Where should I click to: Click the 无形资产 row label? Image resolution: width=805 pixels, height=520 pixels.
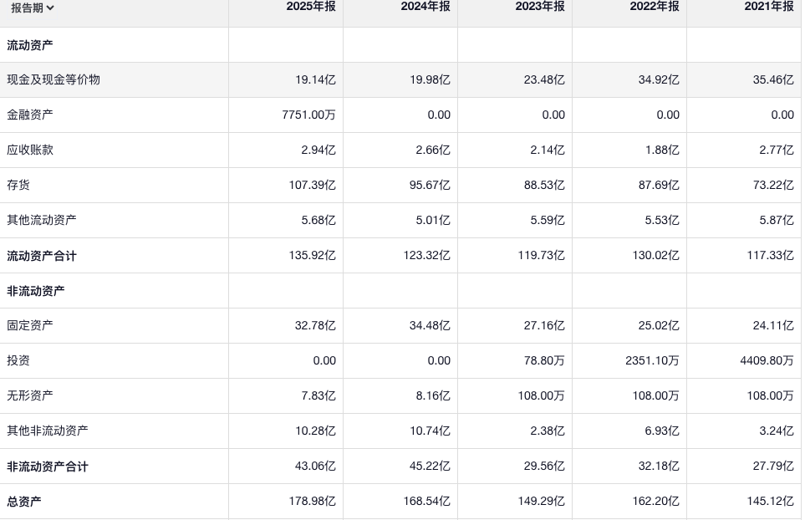(30, 395)
